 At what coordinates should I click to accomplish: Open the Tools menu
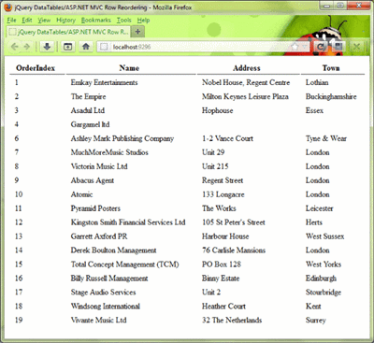coord(124,21)
